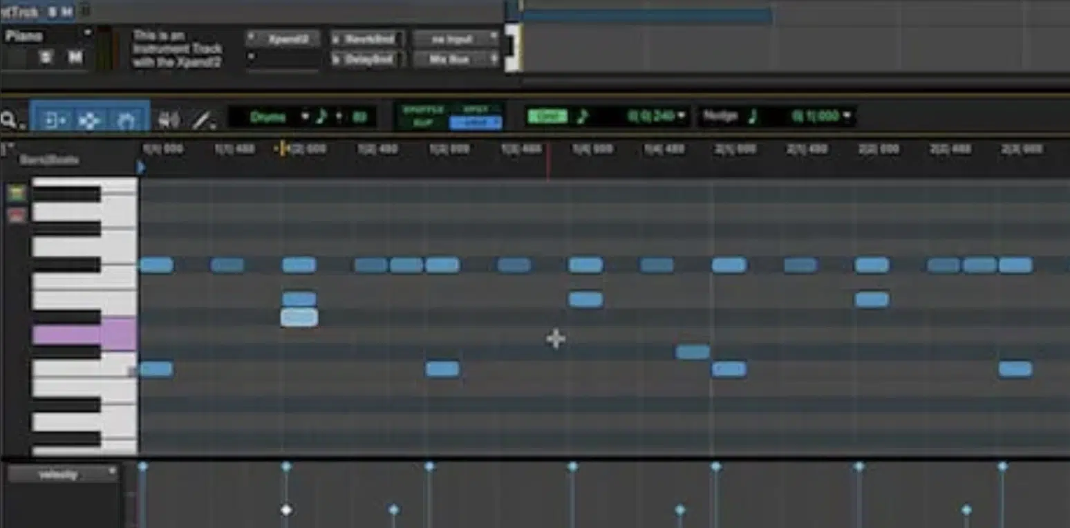Click the red square button beside keyboard
This screenshot has width=1070, height=528.
tap(16, 216)
